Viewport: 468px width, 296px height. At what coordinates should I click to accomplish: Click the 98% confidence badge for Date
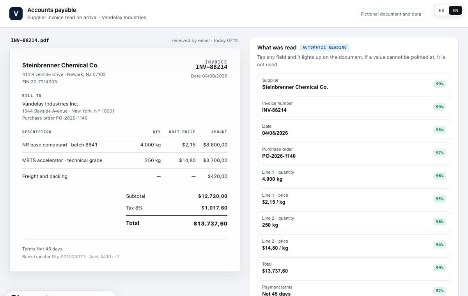[x=440, y=130]
